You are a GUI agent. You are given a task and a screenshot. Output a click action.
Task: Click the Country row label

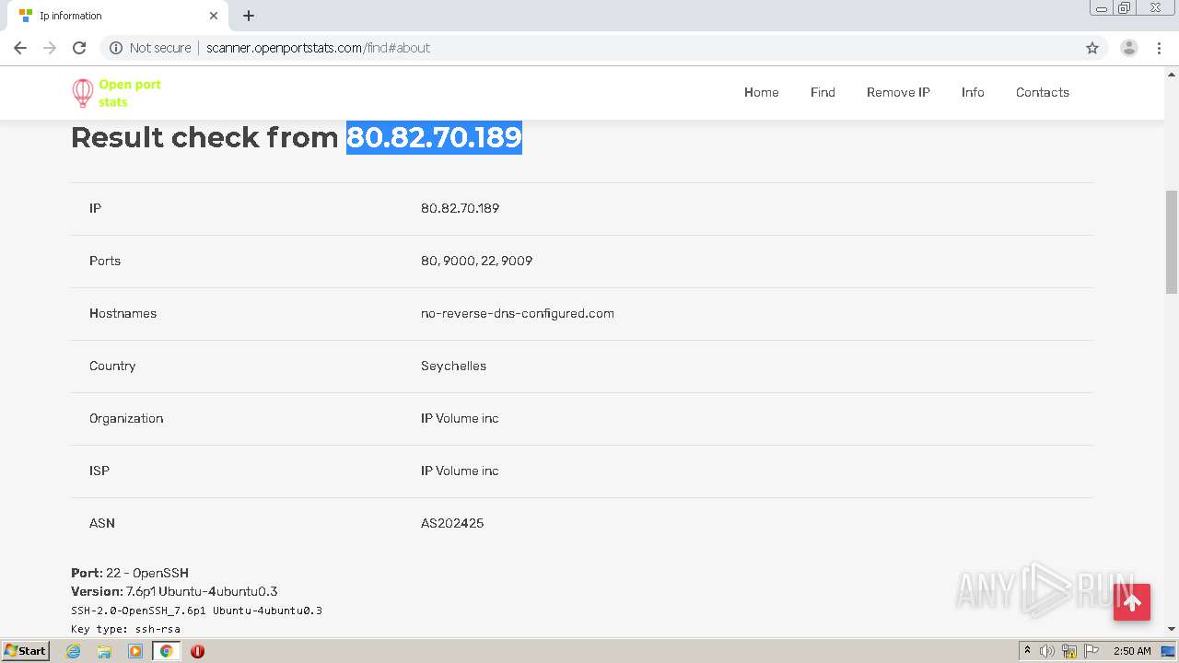[112, 366]
